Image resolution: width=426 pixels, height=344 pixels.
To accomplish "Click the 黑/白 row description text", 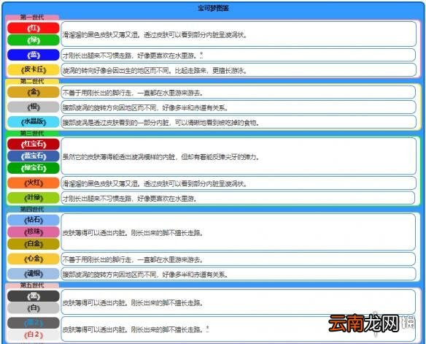I will pyautogui.click(x=133, y=302).
